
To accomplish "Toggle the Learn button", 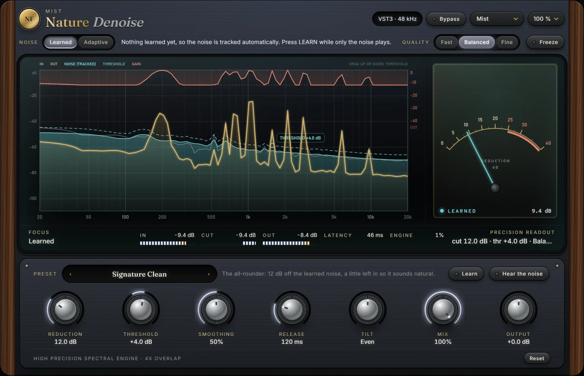I will point(466,274).
